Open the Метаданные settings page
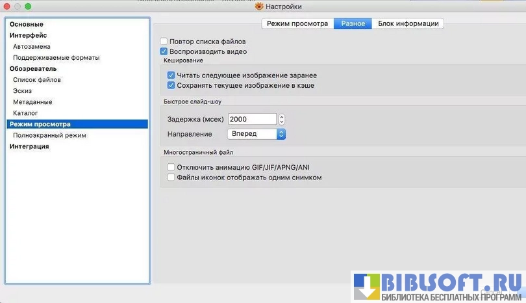Viewport: 526px width, 303px height. 32,102
